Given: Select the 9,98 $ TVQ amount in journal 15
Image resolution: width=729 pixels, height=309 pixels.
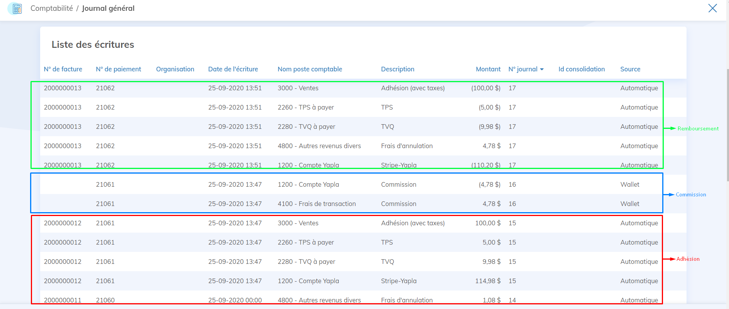Looking at the screenshot, I should coord(492,262).
